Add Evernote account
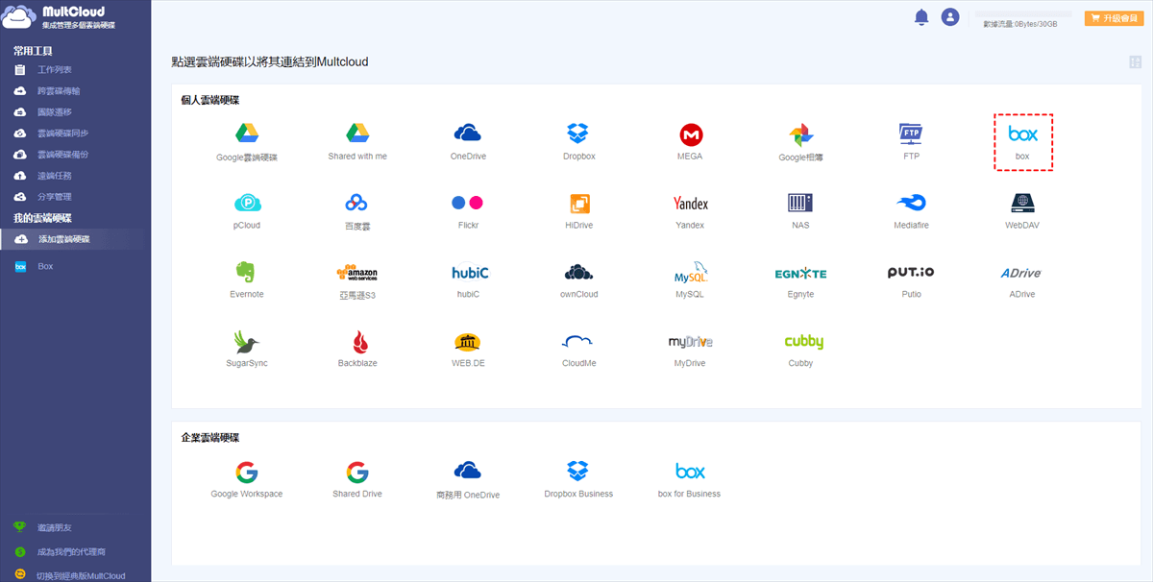 pyautogui.click(x=247, y=273)
